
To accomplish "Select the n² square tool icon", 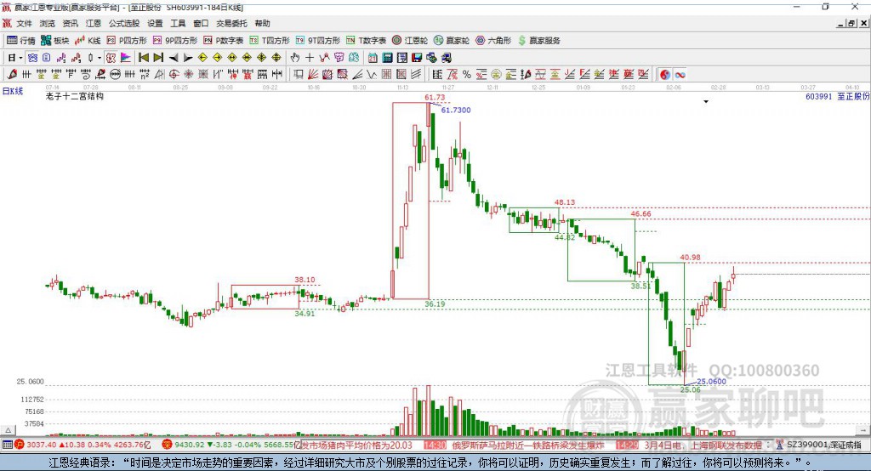I will pos(145,75).
